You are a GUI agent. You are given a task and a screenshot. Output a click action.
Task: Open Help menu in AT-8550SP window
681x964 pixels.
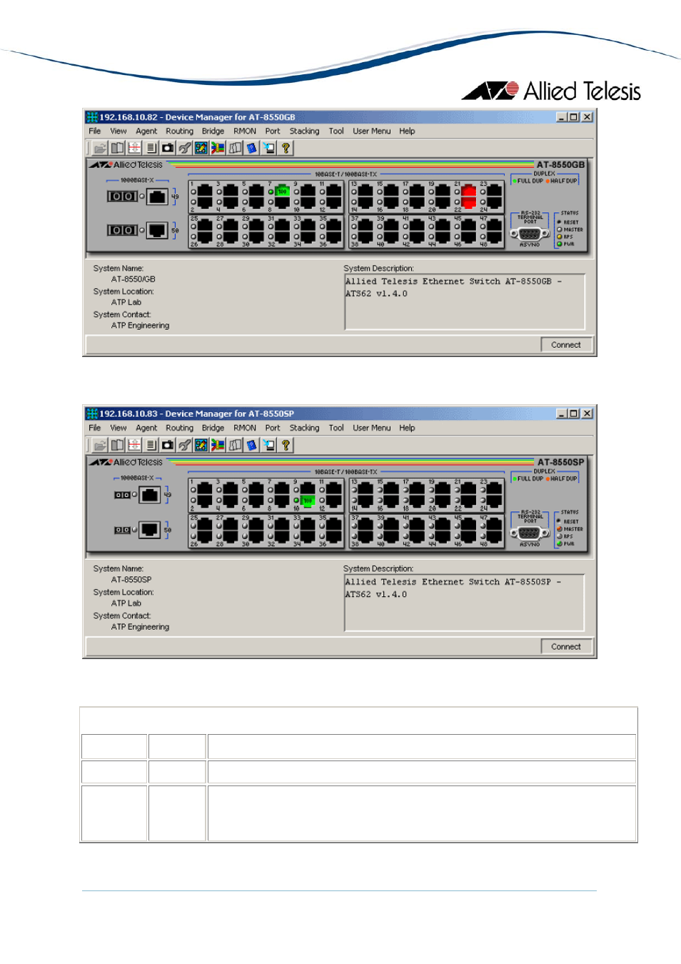[407, 428]
